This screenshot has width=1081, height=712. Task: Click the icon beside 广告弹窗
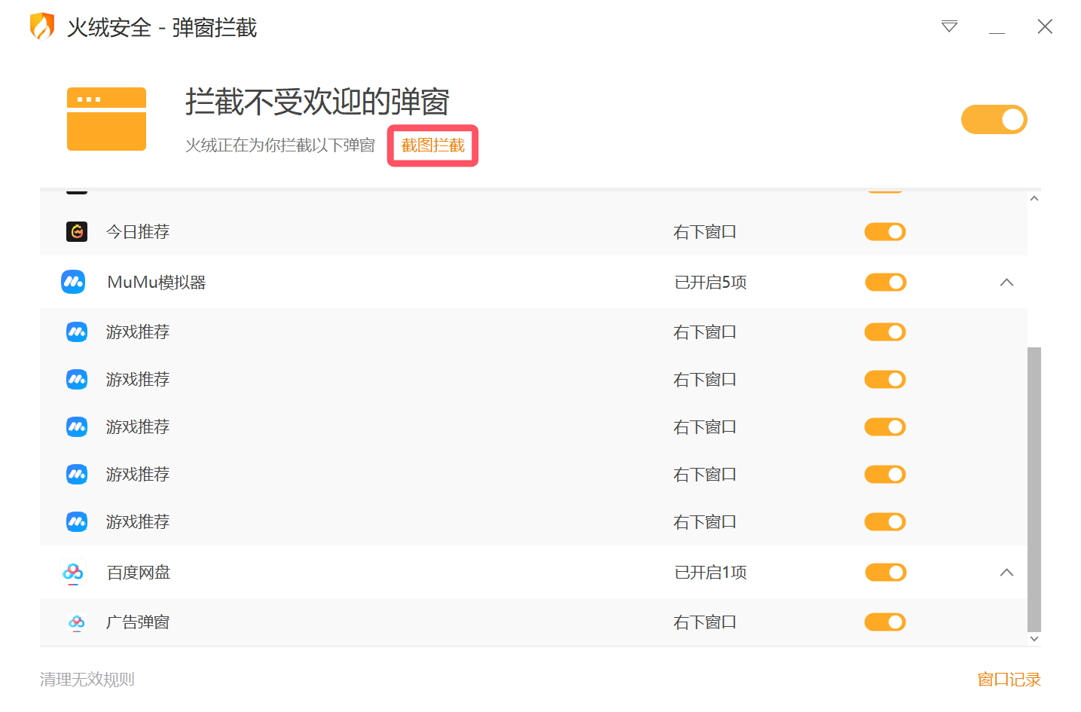pyautogui.click(x=77, y=622)
